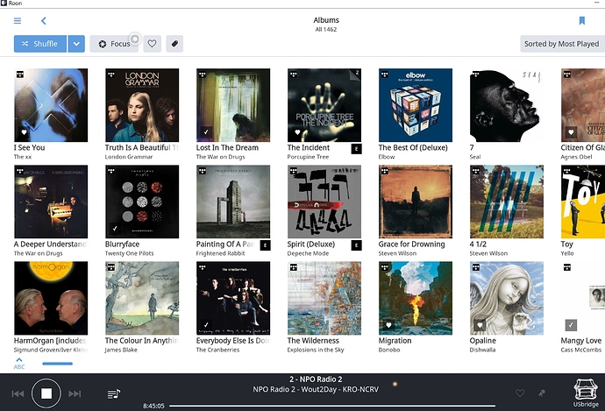Expand the ABC alphabet jump index
Image resolution: width=605 pixels, height=411 pixels.
coord(19,363)
